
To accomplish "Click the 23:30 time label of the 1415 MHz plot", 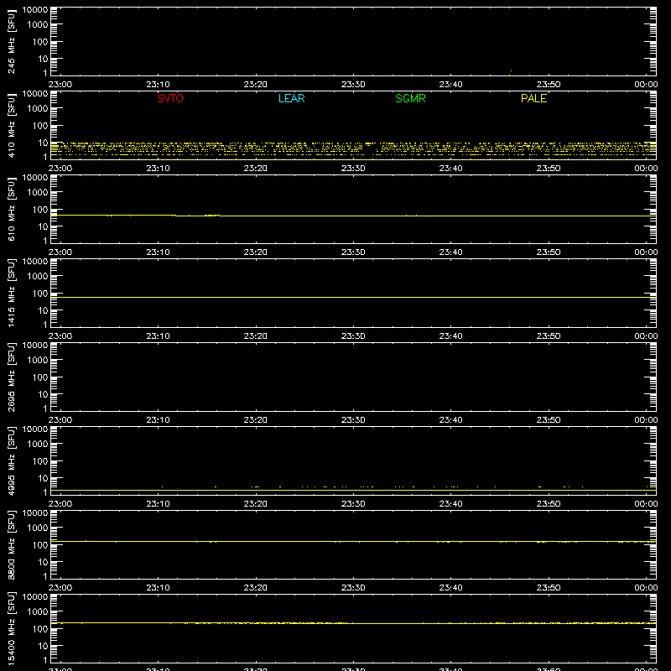I will [x=353, y=336].
